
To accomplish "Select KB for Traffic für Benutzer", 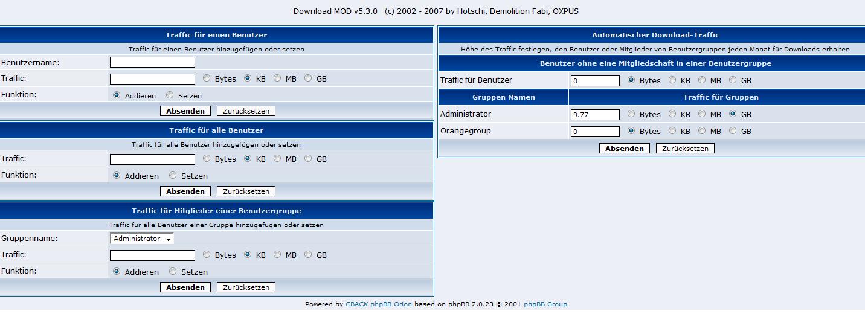I will point(672,80).
